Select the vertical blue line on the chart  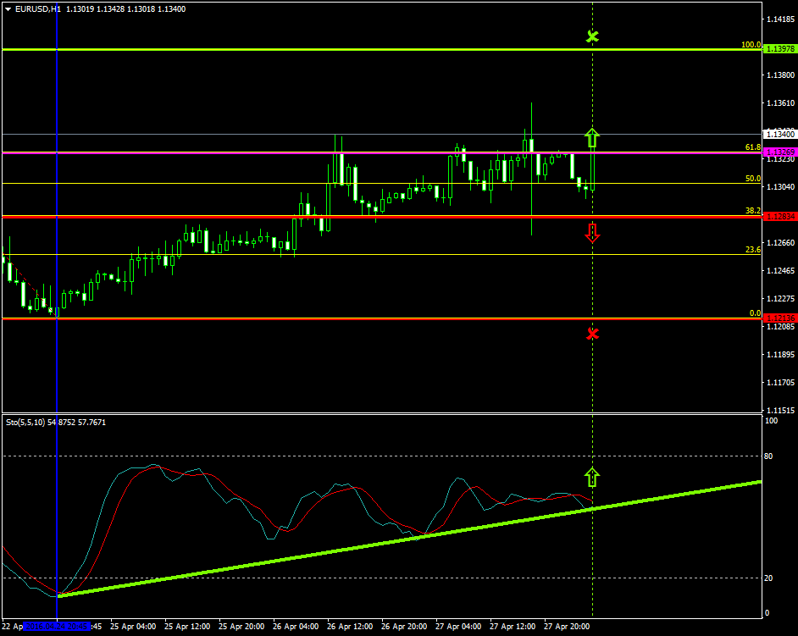coord(56,254)
